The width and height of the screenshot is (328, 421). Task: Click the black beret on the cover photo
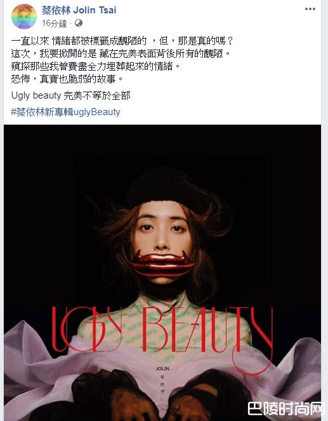[x=163, y=188]
